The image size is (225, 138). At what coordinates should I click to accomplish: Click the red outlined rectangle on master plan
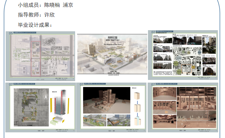pos(36,58)
